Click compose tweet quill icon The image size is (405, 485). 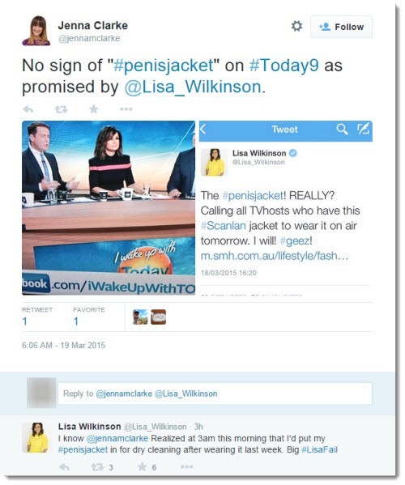(363, 129)
